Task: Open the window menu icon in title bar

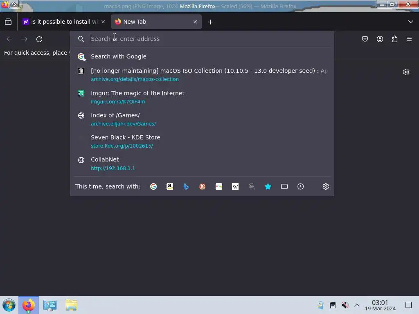Action: tap(5, 4)
